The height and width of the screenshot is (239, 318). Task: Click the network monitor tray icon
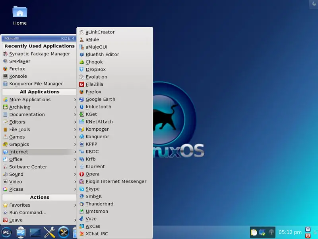tap(262, 232)
